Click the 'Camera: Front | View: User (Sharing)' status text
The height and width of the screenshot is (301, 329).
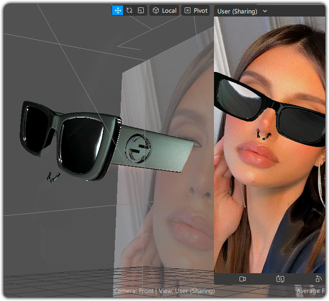point(164,291)
